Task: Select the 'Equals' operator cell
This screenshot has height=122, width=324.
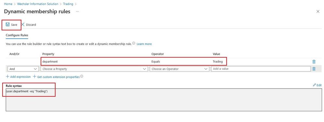Action: 156,61
